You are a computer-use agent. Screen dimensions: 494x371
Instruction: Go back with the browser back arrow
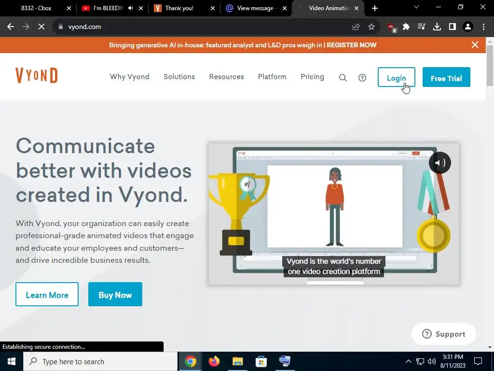point(11,27)
